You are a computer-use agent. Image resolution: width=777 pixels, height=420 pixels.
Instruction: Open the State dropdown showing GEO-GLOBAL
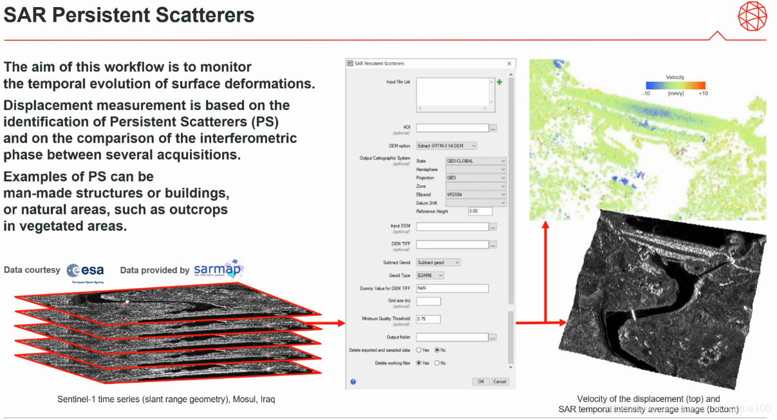(476, 161)
